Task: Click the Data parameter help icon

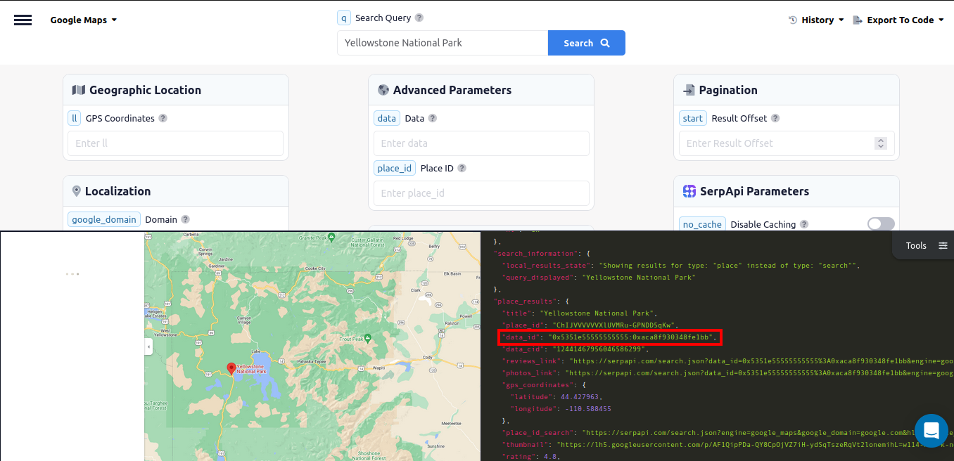Action: [433, 118]
